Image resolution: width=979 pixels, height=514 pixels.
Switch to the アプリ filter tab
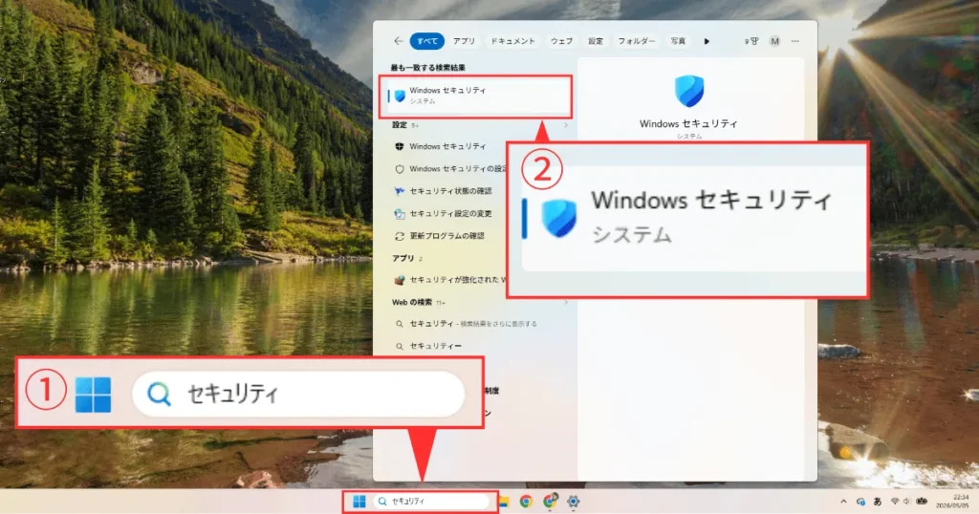pyautogui.click(x=464, y=41)
